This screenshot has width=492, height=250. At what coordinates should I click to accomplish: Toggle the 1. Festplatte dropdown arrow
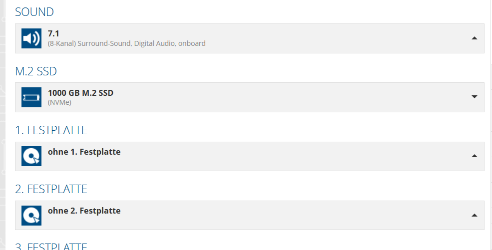point(474,156)
